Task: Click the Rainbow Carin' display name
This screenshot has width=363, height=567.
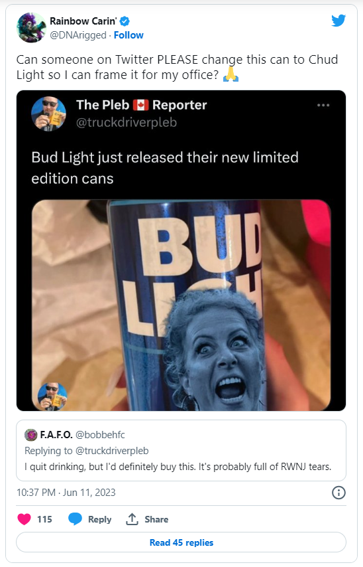Action: click(83, 21)
